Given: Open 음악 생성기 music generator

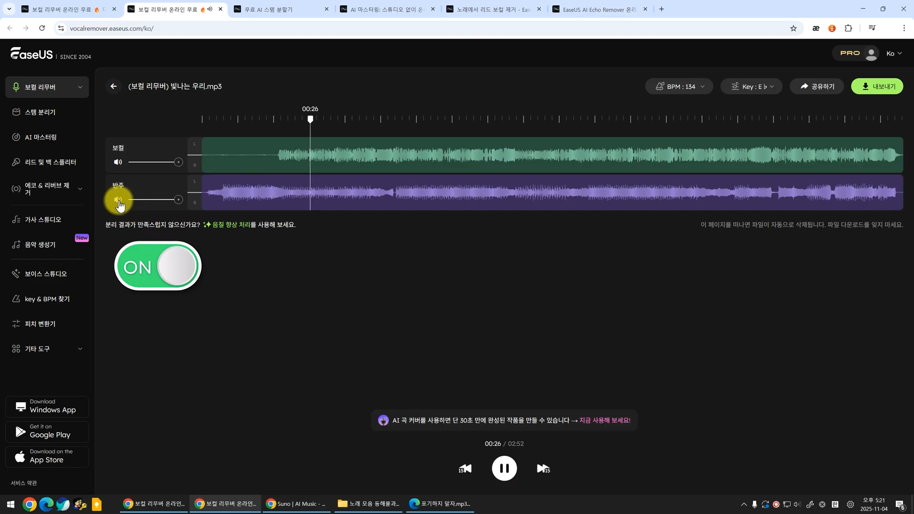Looking at the screenshot, I should pyautogui.click(x=40, y=245).
